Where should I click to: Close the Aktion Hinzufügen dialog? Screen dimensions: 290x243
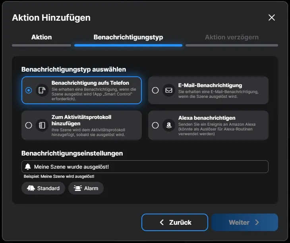[272, 17]
